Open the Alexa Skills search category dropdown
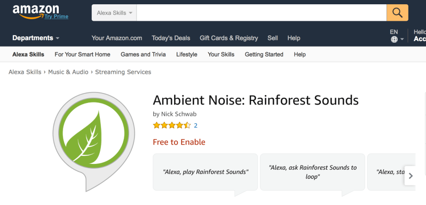Viewport: 426px width, 205px height. (x=114, y=13)
